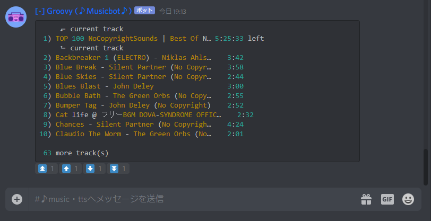Click the Bumper Tag - John Deley line
The width and height of the screenshot is (431, 221).
coord(143,105)
